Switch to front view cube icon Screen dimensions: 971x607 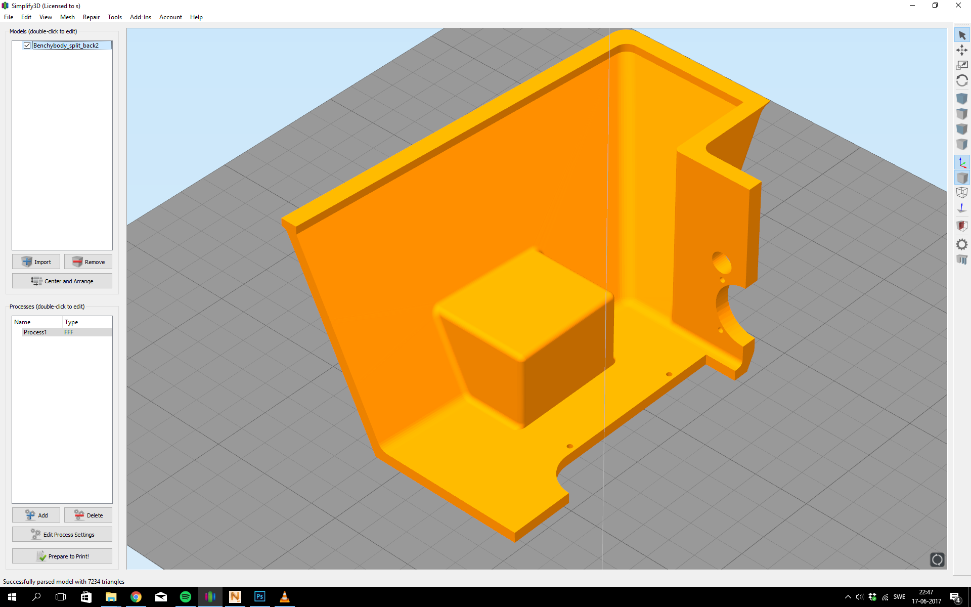pyautogui.click(x=962, y=129)
